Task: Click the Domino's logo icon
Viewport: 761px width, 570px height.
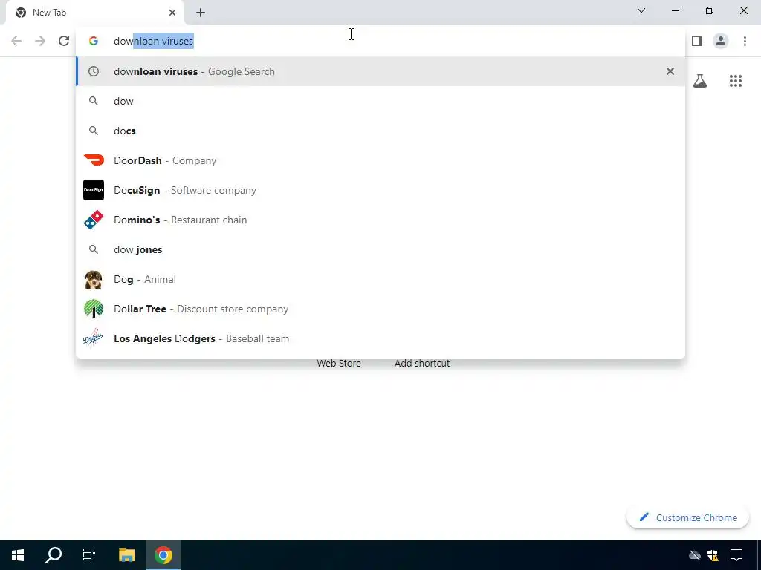Action: [94, 220]
